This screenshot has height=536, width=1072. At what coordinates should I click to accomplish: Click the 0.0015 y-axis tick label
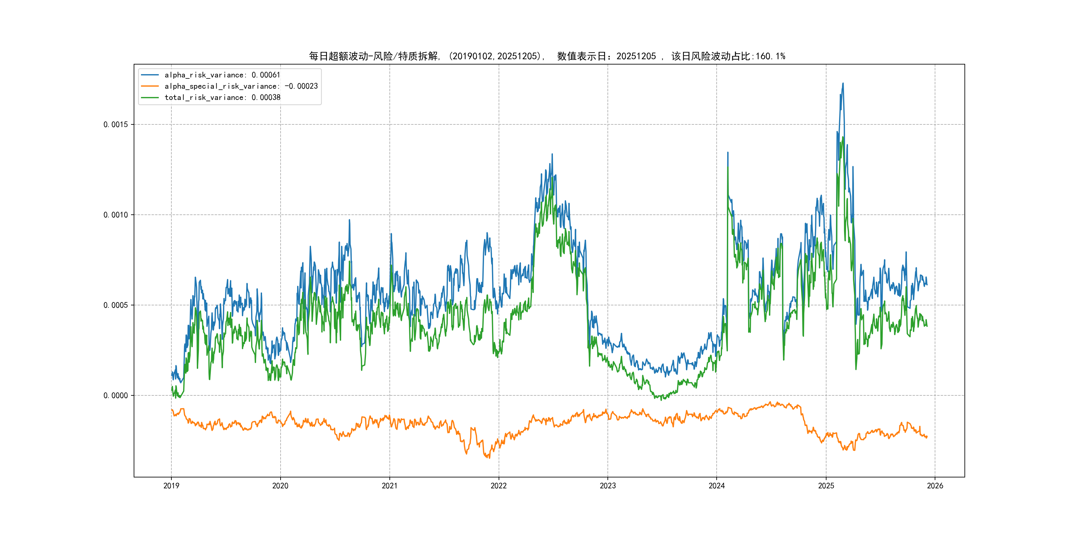coord(116,124)
